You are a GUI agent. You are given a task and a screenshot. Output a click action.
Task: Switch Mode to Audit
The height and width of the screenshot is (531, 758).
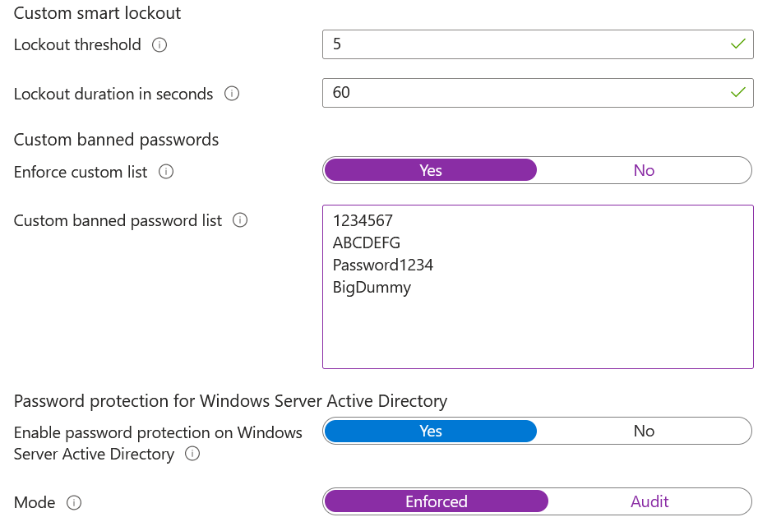coord(649,501)
